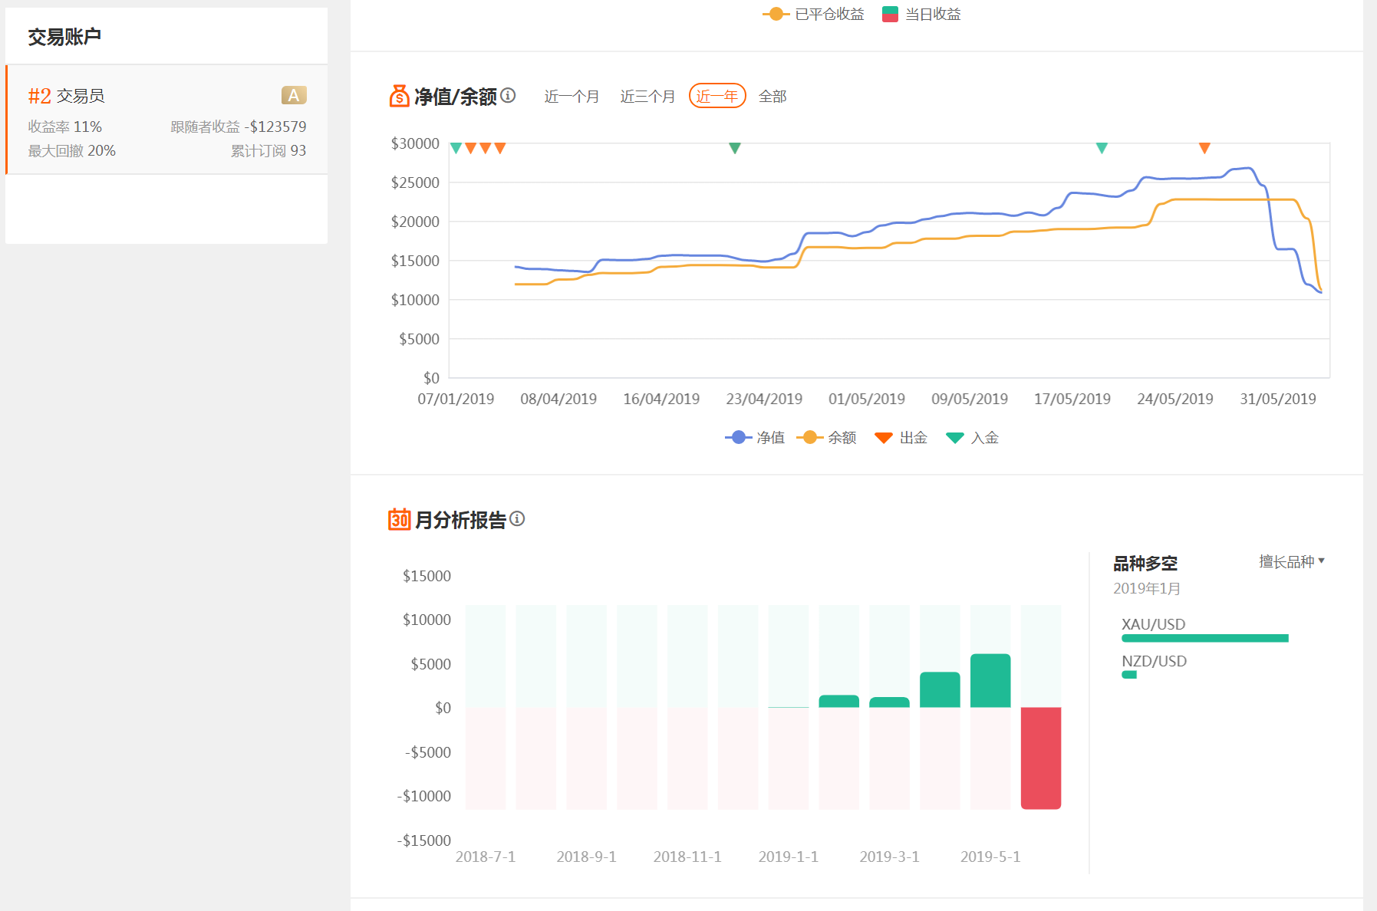
Task: Toggle the 入金 markers in chart legend
Action: click(973, 437)
